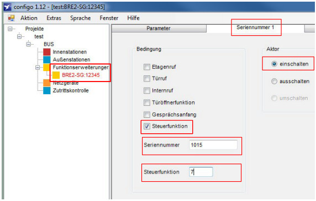This screenshot has width=316, height=201.
Task: Uncheck the Steuerfunktion checkbox
Action: 147,126
